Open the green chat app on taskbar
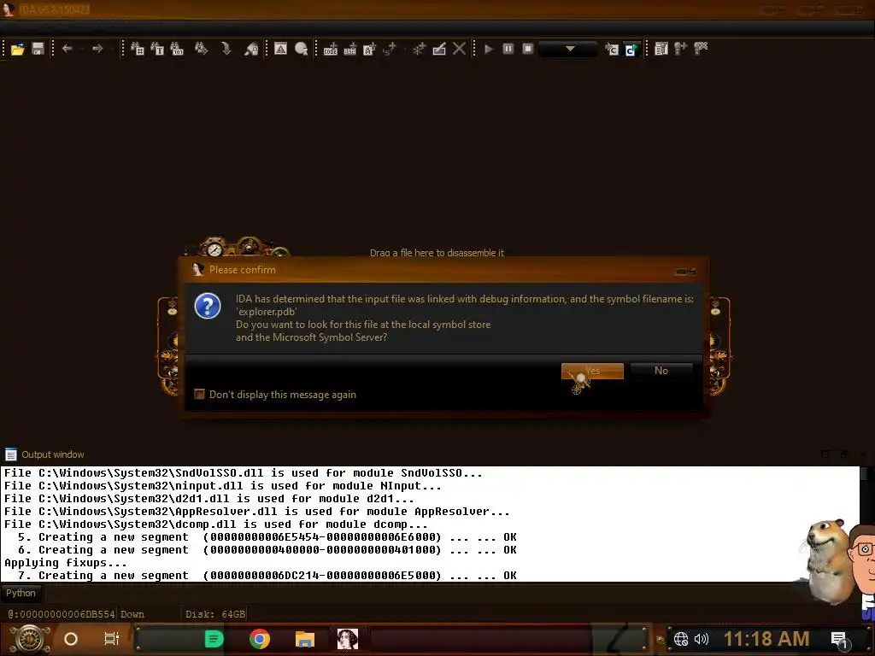 click(x=214, y=639)
